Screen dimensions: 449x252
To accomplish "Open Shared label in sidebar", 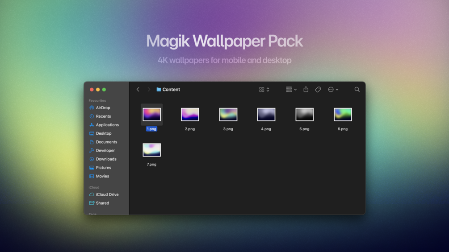I will click(x=102, y=203).
